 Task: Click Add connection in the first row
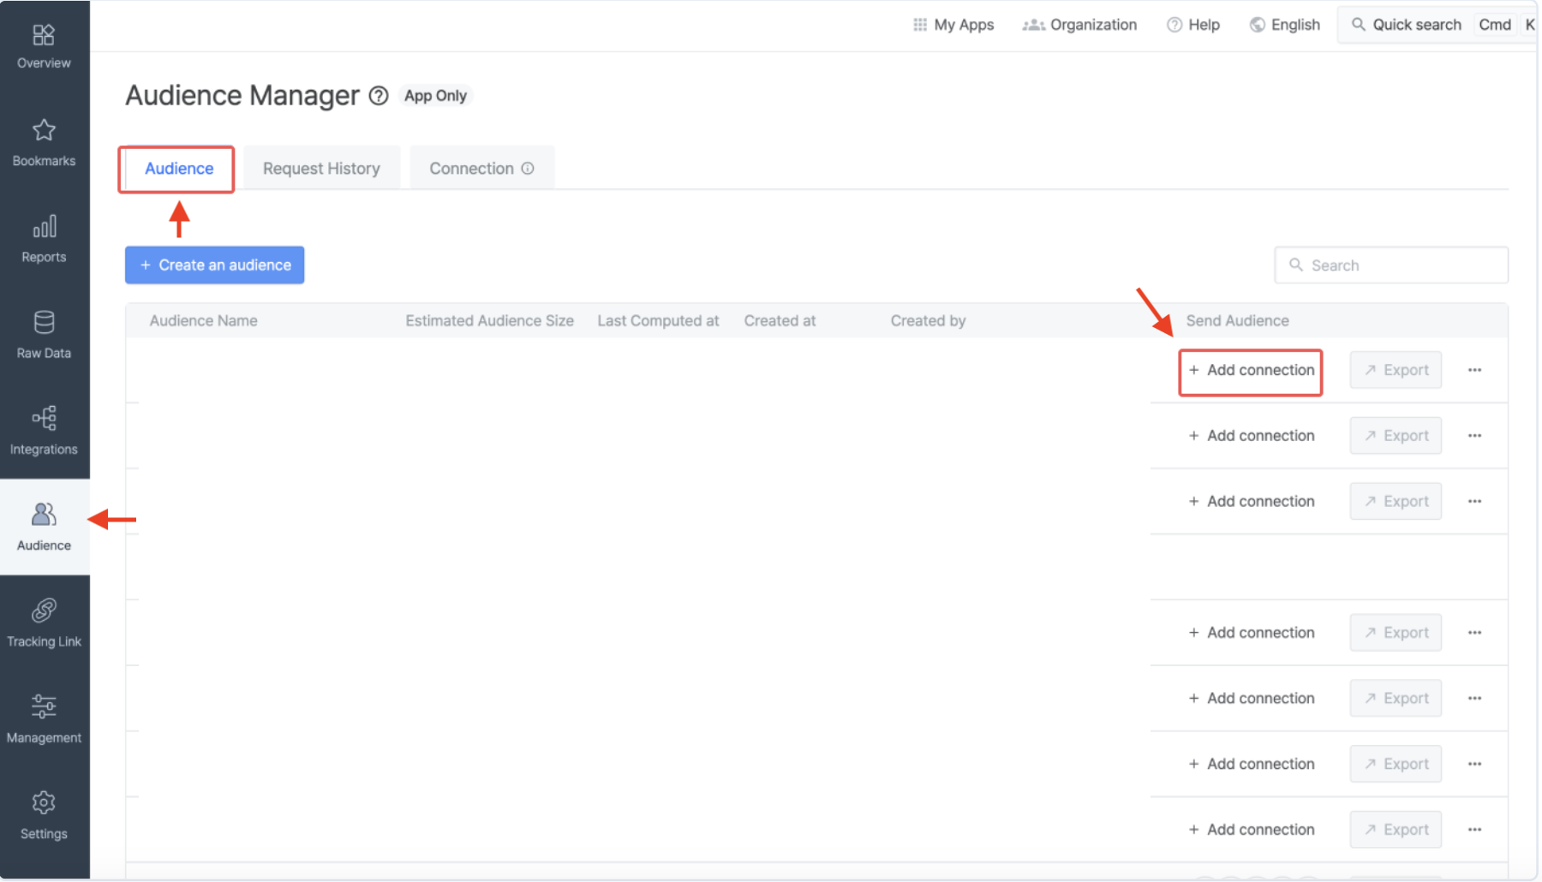[1252, 370]
